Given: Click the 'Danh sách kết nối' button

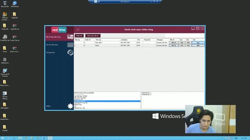Looking at the screenshot, I should click(x=93, y=36).
